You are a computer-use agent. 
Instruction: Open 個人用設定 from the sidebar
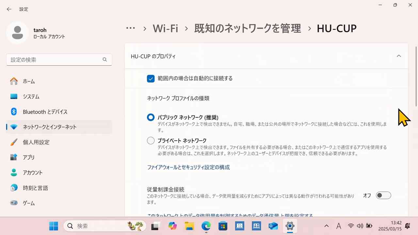[36, 142]
